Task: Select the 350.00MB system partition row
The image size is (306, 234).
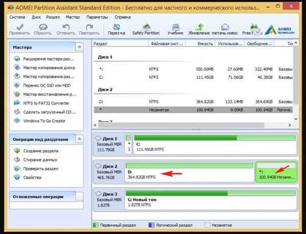Action: [x=193, y=69]
